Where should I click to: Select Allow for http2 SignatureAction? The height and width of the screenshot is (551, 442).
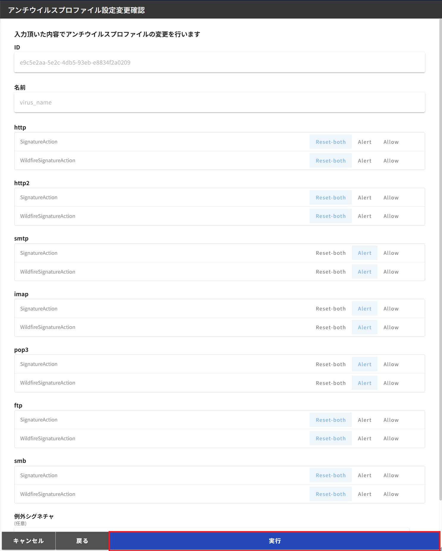click(x=391, y=198)
